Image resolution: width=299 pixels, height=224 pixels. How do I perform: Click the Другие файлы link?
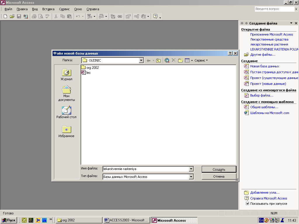pyautogui.click(x=263, y=55)
